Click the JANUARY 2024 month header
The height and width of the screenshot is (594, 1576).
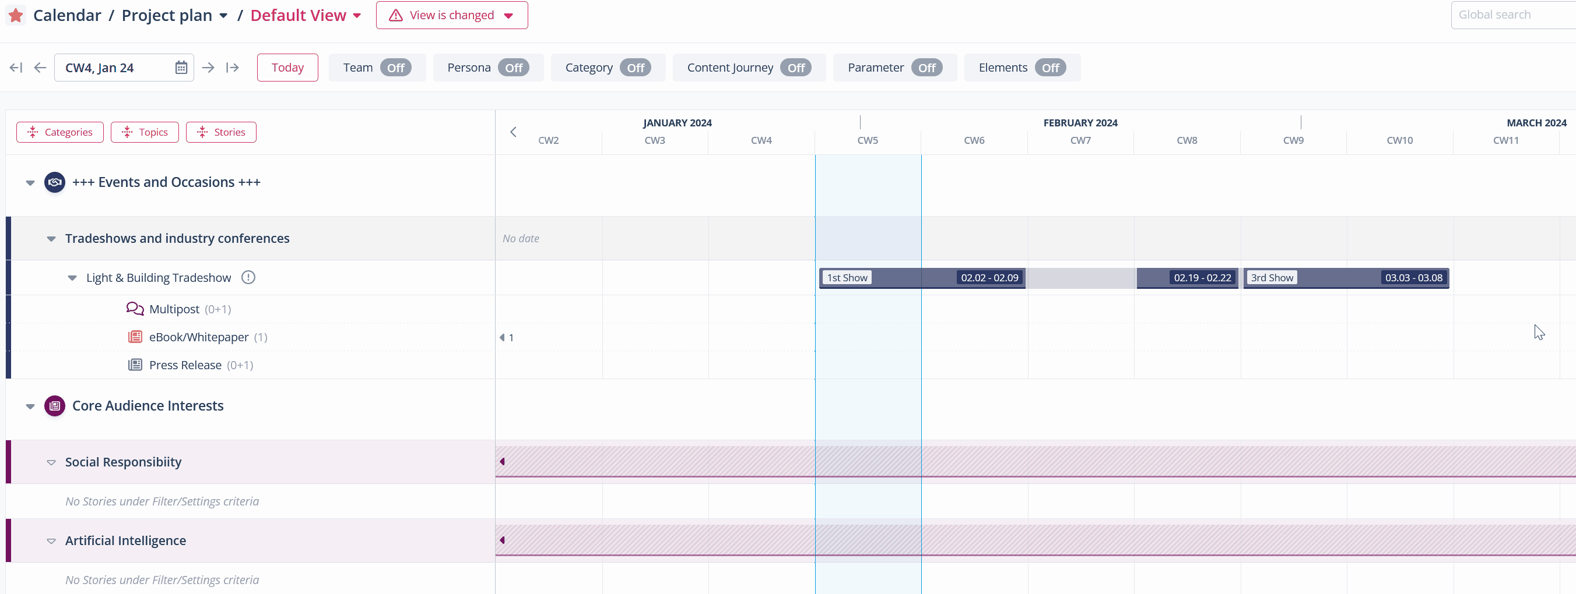(678, 123)
